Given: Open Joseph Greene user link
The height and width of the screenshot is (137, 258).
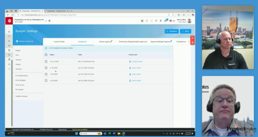Looking at the screenshot, I should [137, 61].
